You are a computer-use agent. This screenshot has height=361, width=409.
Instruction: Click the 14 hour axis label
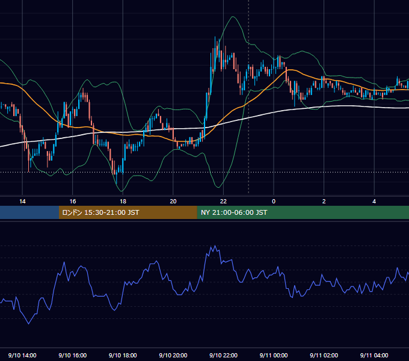click(x=22, y=202)
